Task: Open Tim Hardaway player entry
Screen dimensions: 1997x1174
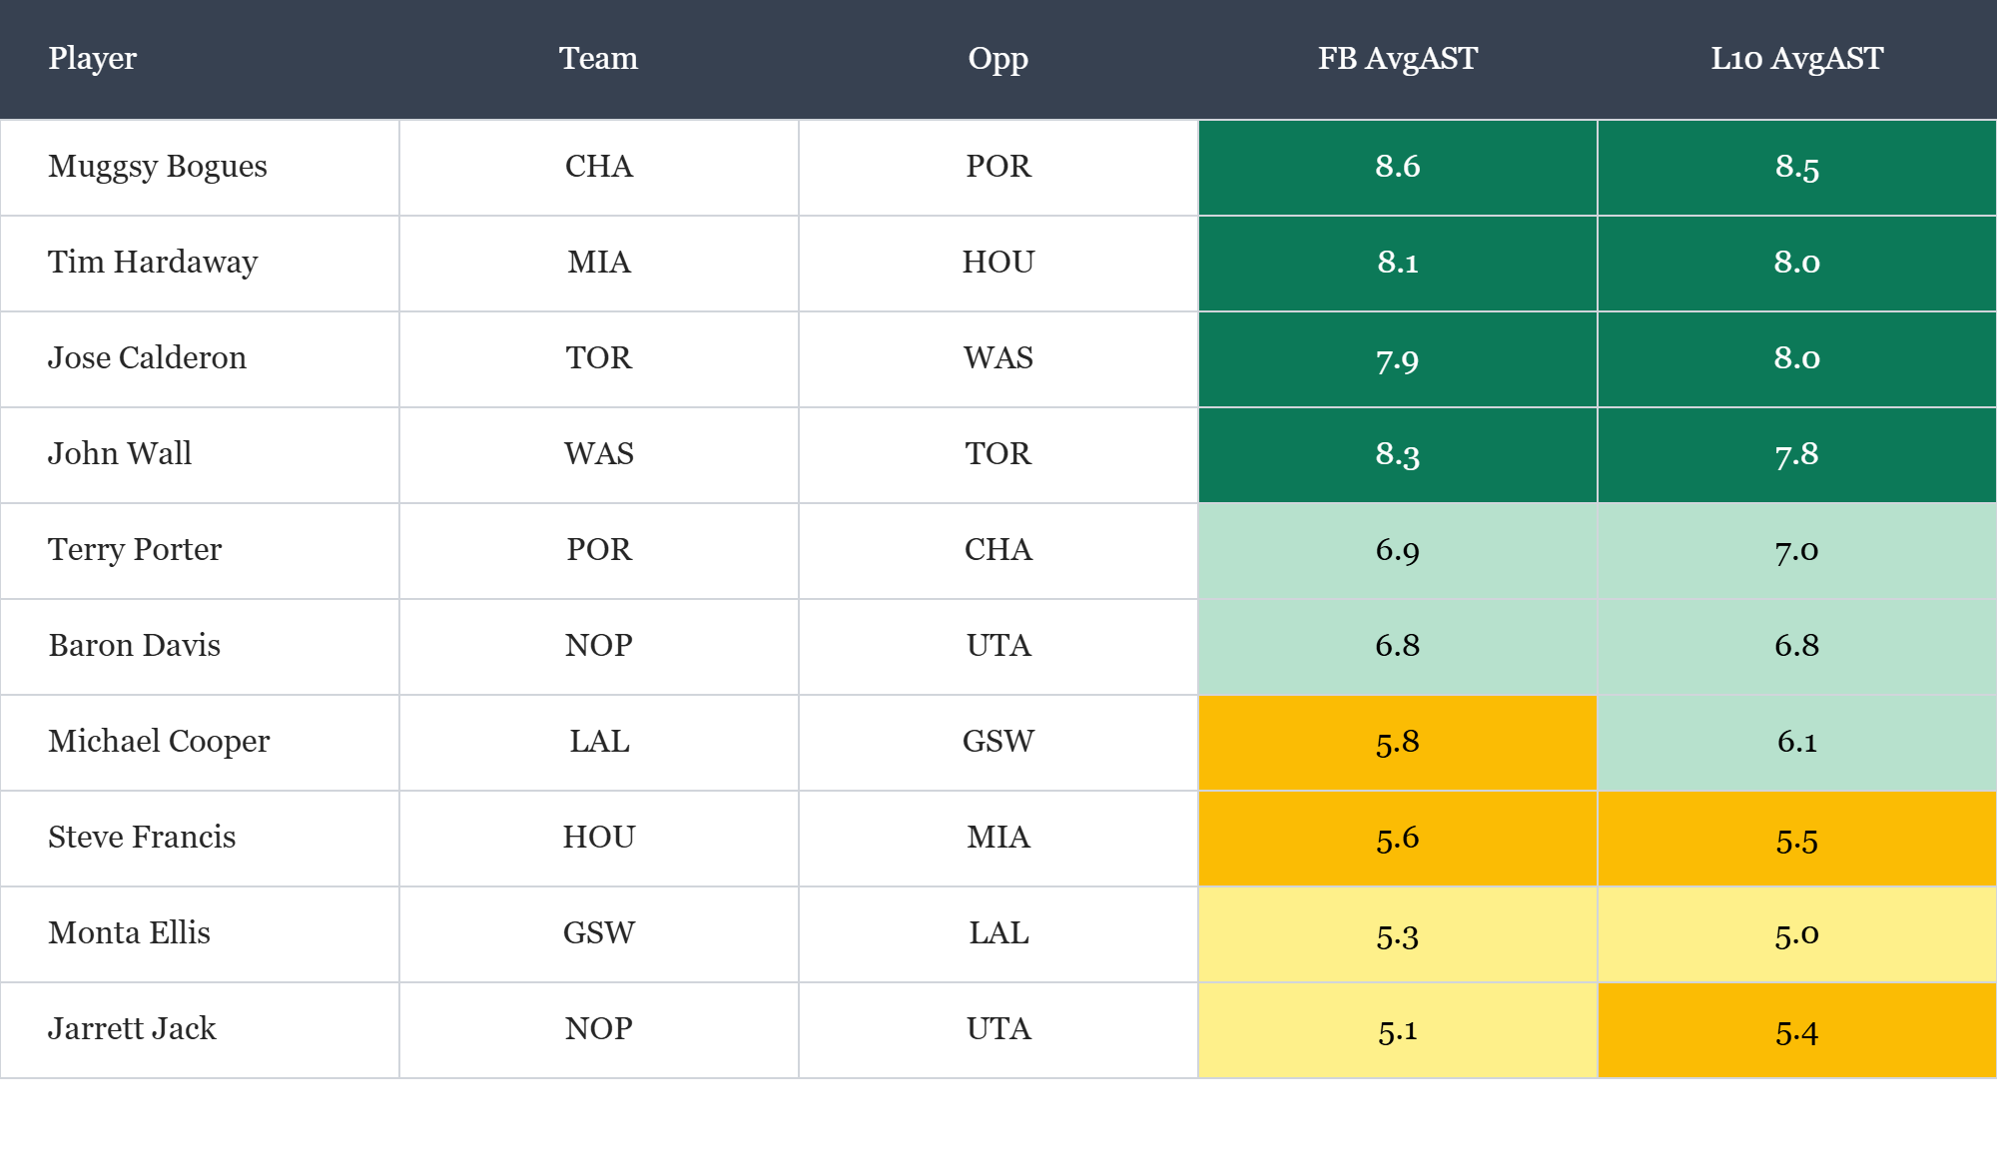Action: point(153,263)
